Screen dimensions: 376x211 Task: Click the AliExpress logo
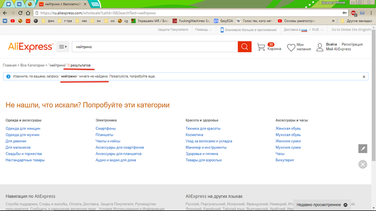tap(31, 47)
